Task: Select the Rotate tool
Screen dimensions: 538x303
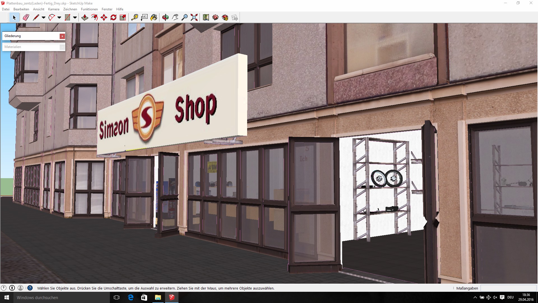Action: click(113, 18)
